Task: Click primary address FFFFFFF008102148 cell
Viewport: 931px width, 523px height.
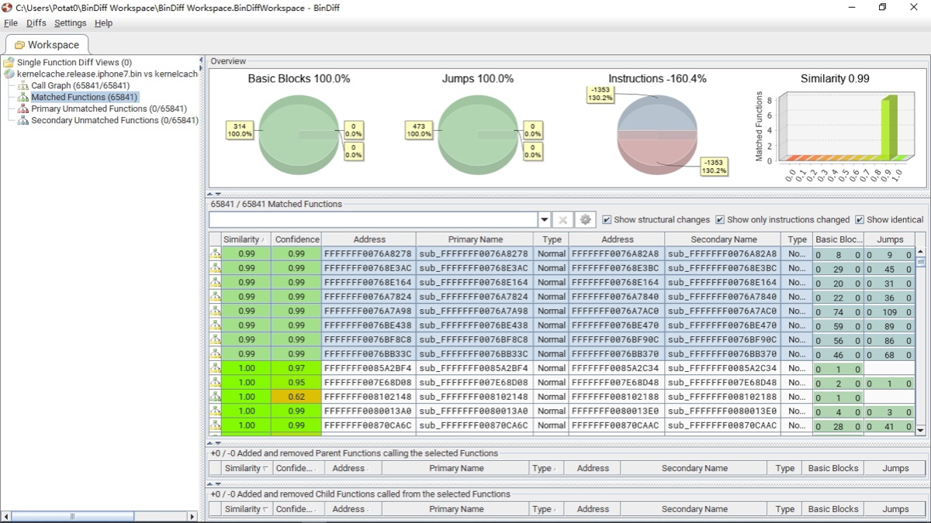Action: (369, 397)
